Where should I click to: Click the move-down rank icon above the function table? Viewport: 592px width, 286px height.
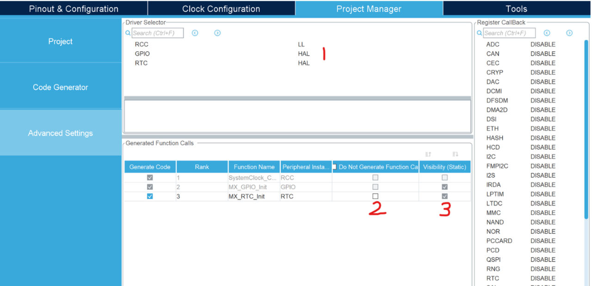point(455,154)
